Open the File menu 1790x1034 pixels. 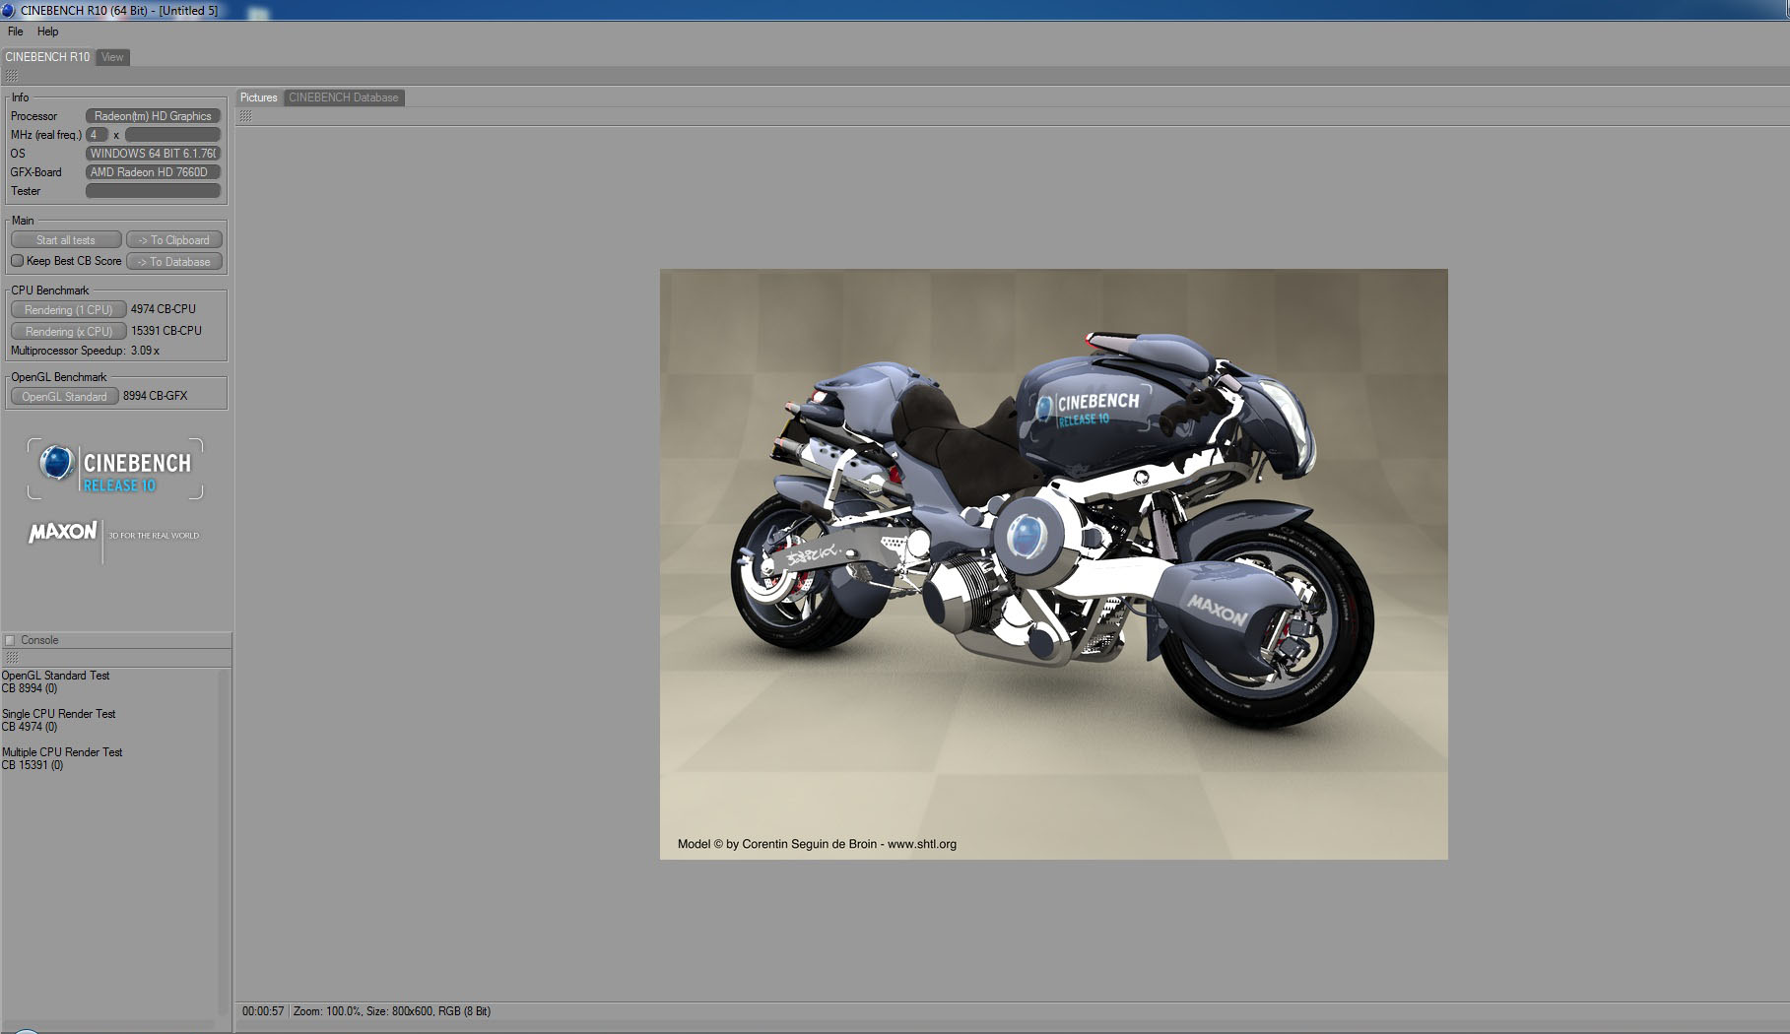[16, 32]
